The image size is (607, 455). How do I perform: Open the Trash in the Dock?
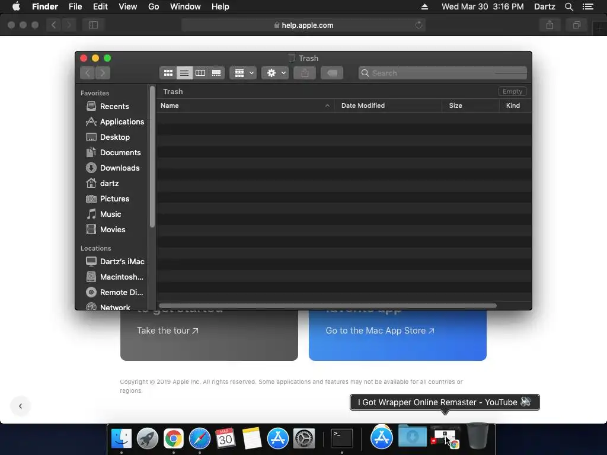pos(478,436)
